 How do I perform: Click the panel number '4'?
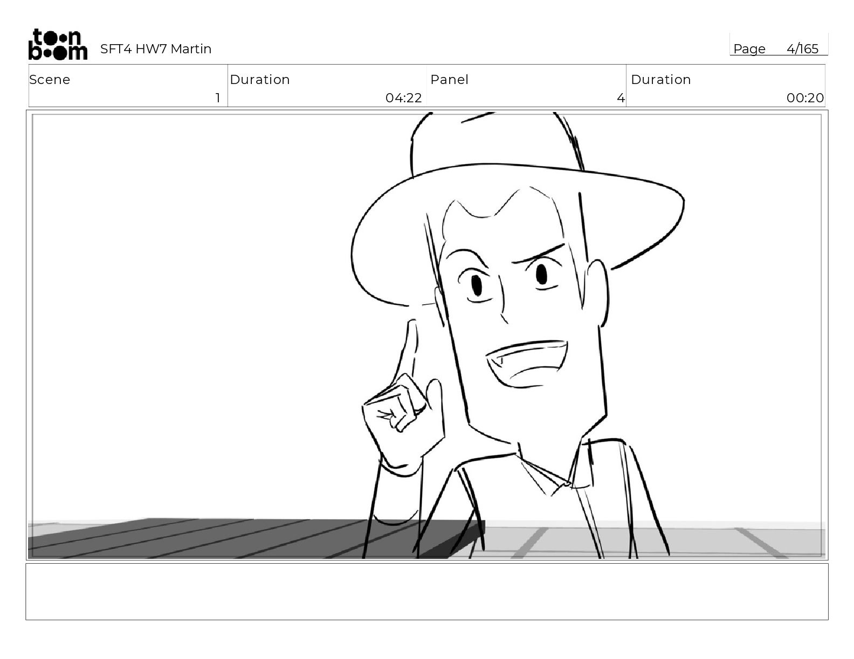tap(621, 98)
